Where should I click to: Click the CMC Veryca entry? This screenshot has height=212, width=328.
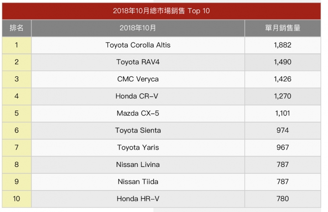[x=138, y=79]
